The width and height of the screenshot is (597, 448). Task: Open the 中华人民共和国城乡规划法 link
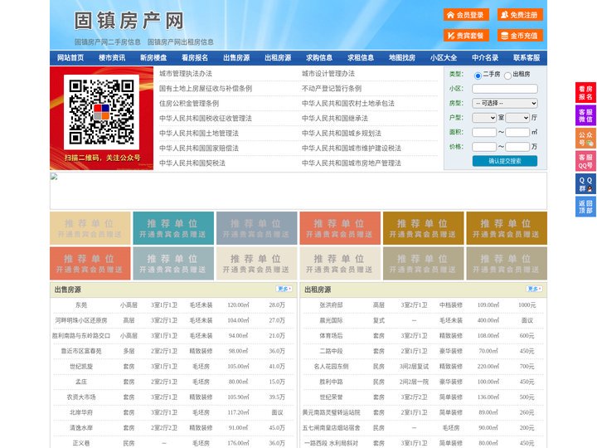pos(342,134)
